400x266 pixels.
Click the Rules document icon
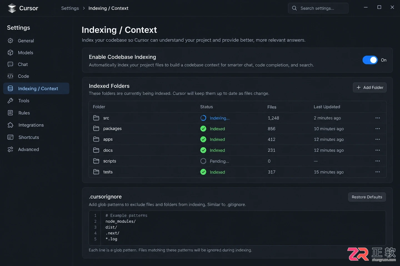point(11,113)
